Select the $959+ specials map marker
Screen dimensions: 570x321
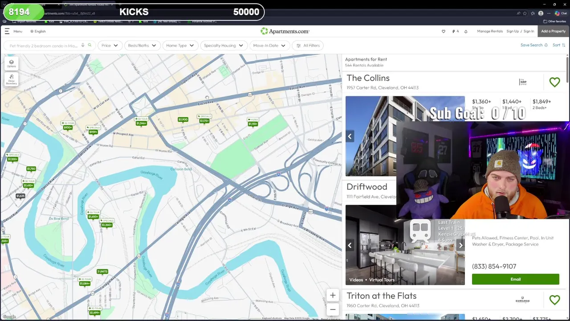pyautogui.click(x=93, y=132)
